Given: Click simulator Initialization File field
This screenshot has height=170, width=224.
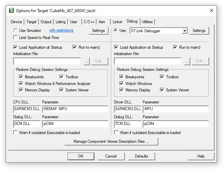Looking at the screenshot, I should click(47, 61).
